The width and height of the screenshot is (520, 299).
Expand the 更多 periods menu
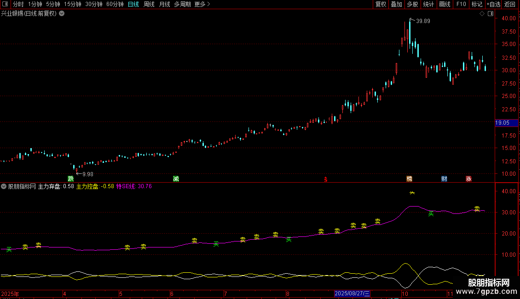202,4
